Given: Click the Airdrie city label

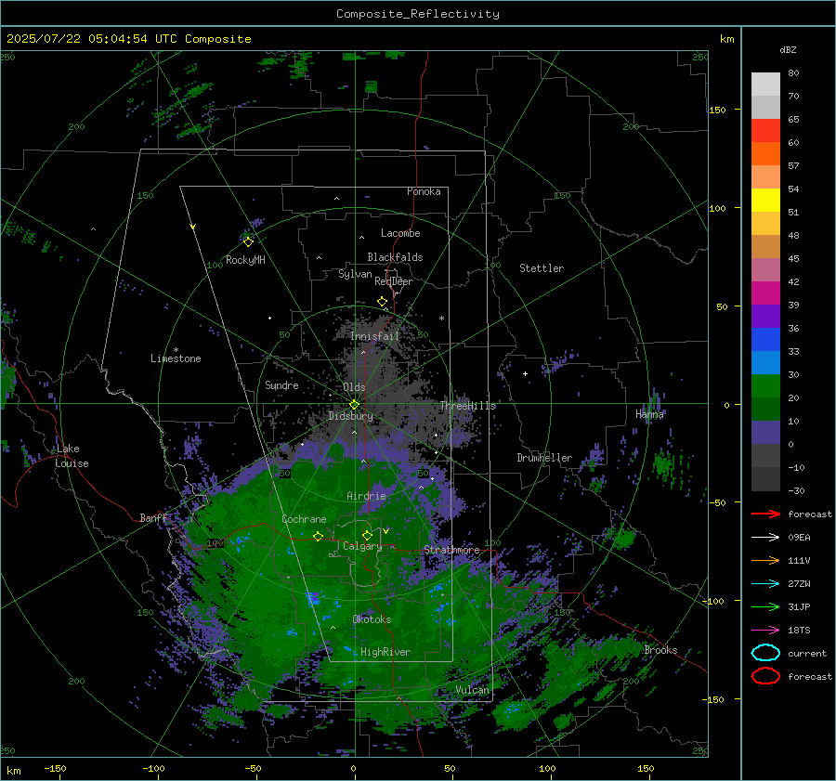Looking at the screenshot, I should 366,496.
